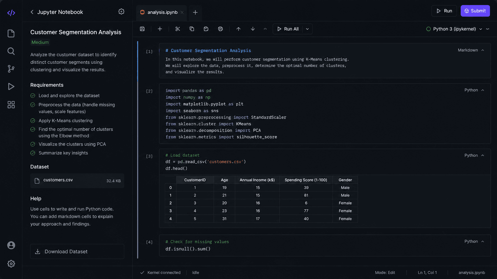Open the Python 3 (ipykernel) kernel selector
The width and height of the screenshot is (497, 279).
pos(454,29)
